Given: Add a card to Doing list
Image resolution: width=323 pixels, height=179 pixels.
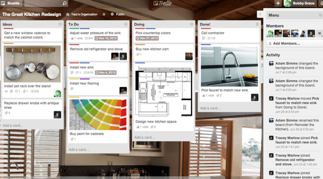Looking at the screenshot, I should 145,137.
